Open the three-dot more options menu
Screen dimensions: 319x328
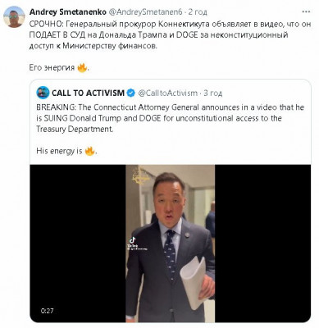306,12
